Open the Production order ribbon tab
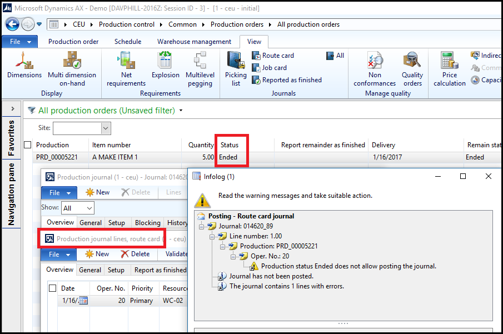This screenshot has width=503, height=334. tap(73, 42)
